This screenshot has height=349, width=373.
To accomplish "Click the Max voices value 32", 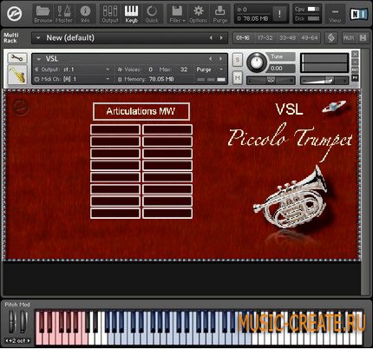I will click(184, 69).
